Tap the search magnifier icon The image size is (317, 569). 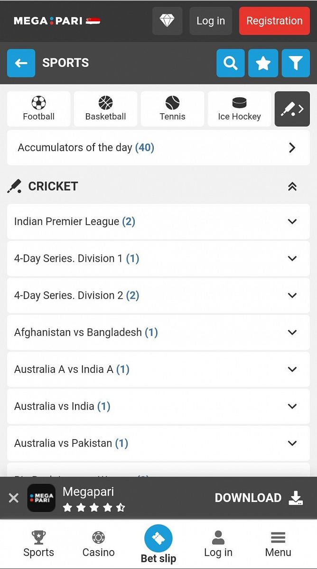click(231, 63)
